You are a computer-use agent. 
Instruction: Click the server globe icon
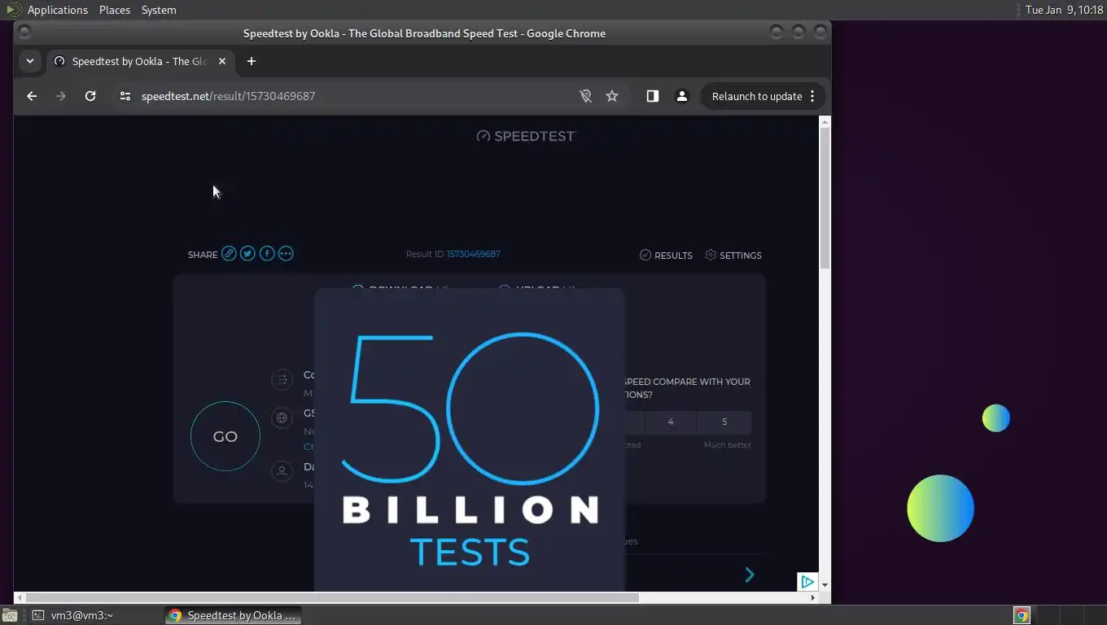(282, 417)
